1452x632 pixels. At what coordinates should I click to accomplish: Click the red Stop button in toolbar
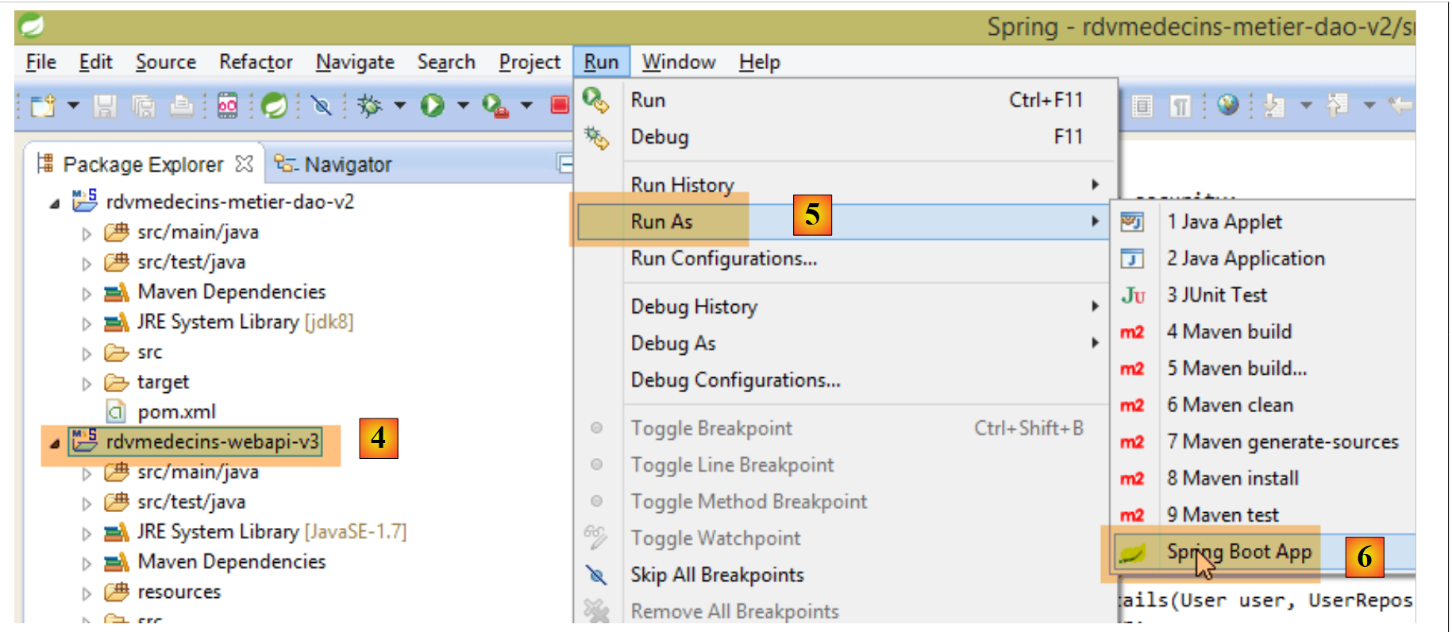tap(560, 105)
